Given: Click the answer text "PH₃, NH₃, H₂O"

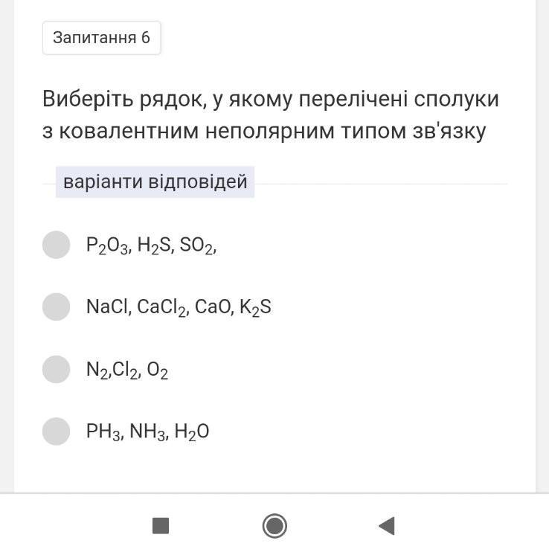Looking at the screenshot, I should click(x=147, y=432).
